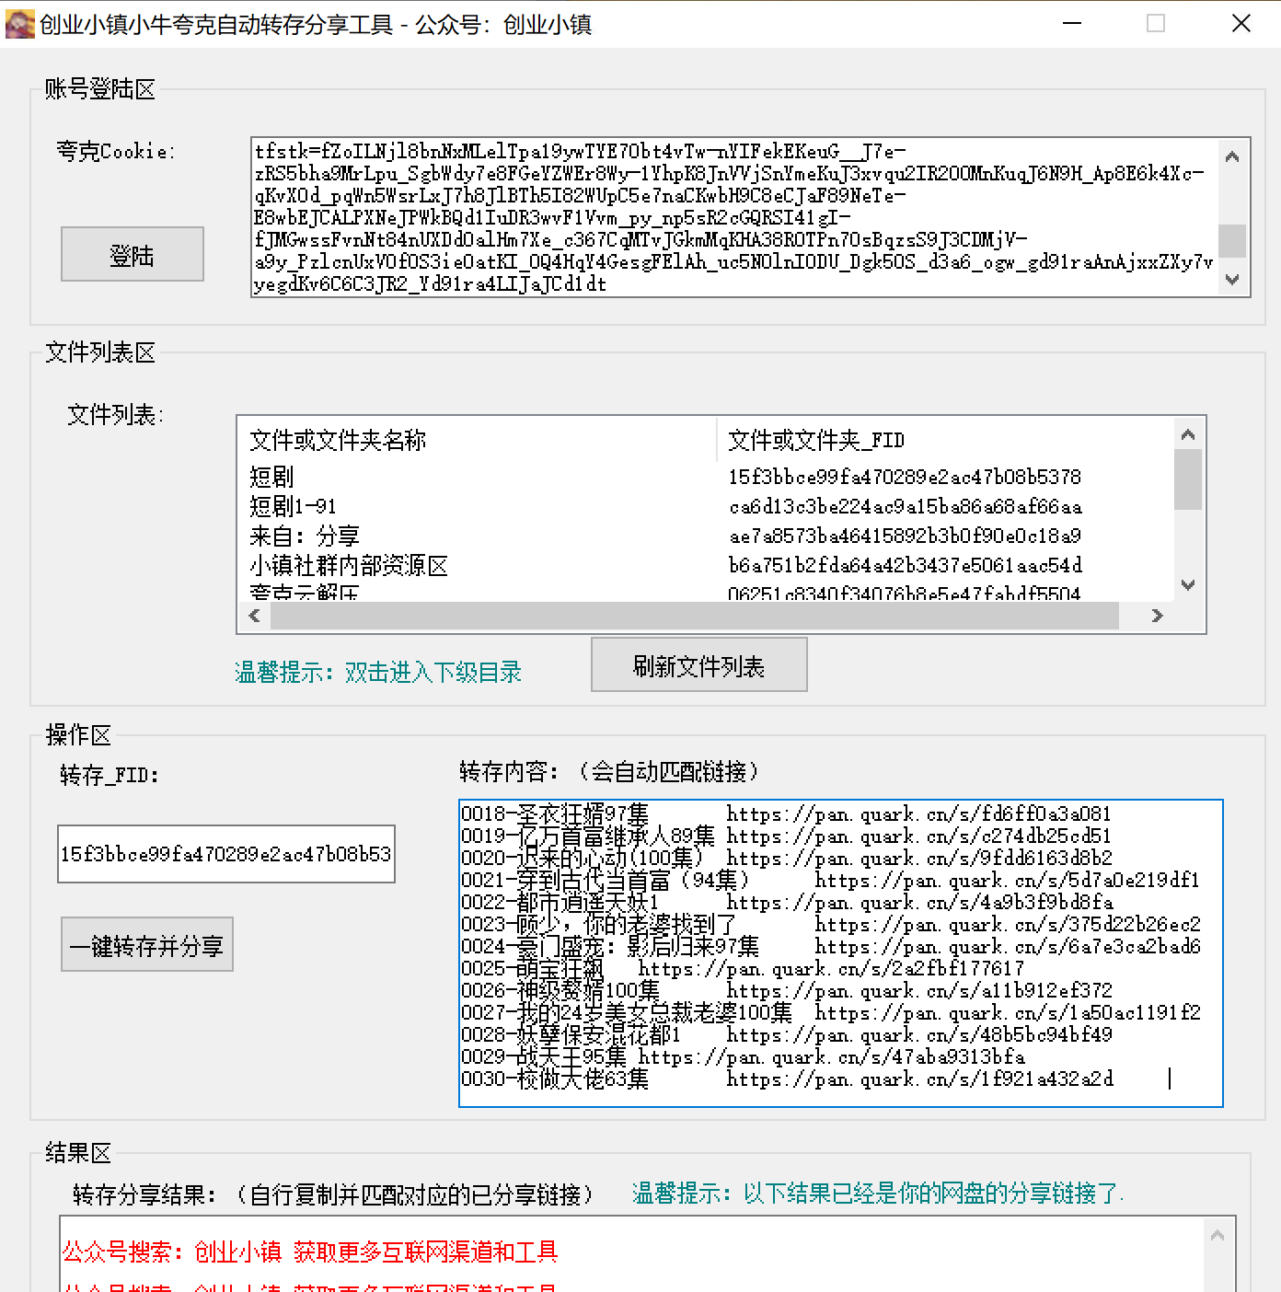Close the 创业小镇 tool window
The image size is (1281, 1292).
coord(1241,24)
